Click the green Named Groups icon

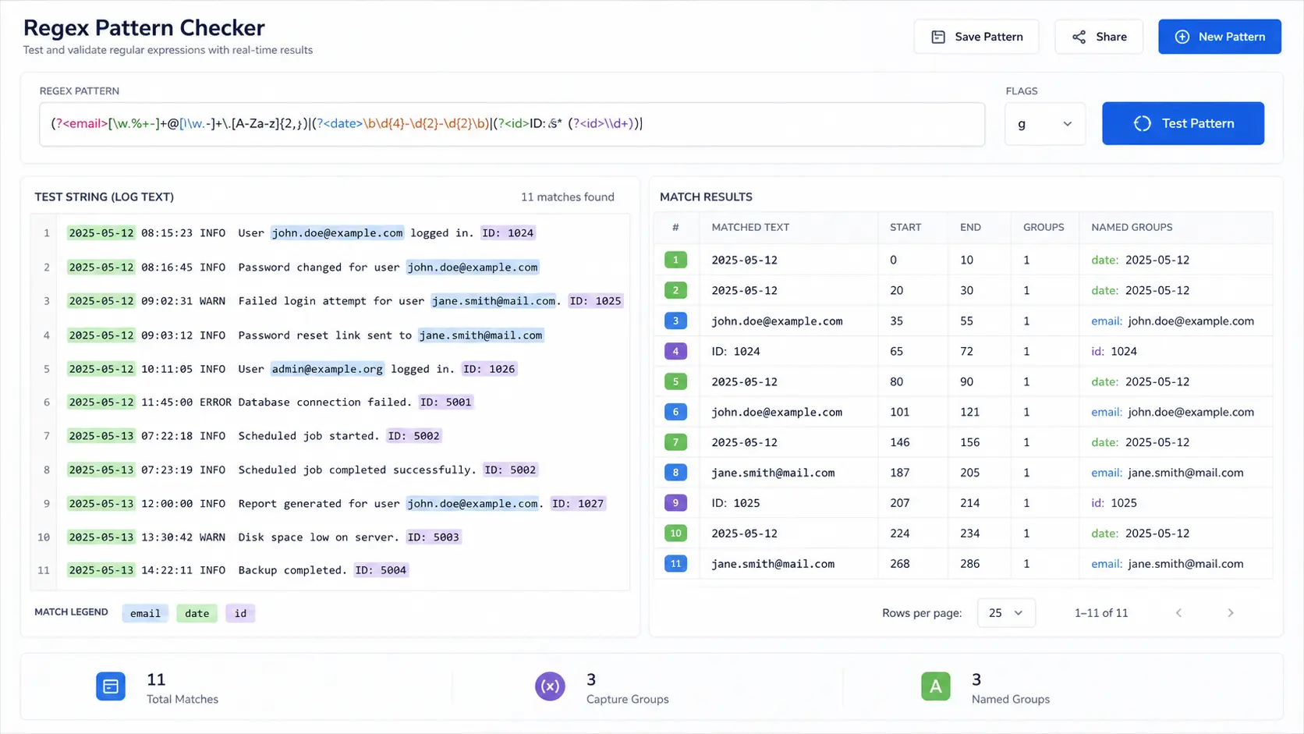pos(936,686)
